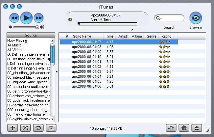This screenshot has height=137, width=214.
Task: Click inside the Search input field
Action: click(x=169, y=18)
